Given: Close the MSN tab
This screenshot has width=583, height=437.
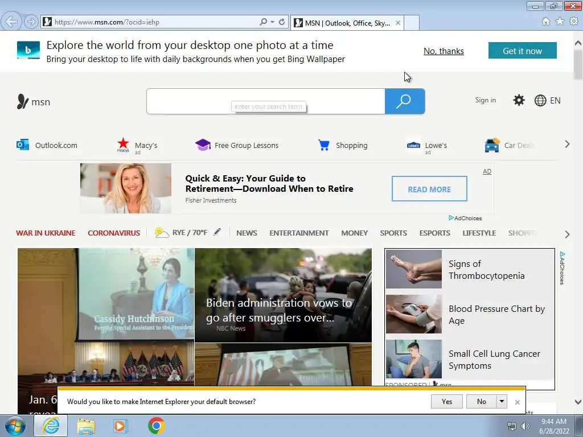Looking at the screenshot, I should (x=398, y=23).
